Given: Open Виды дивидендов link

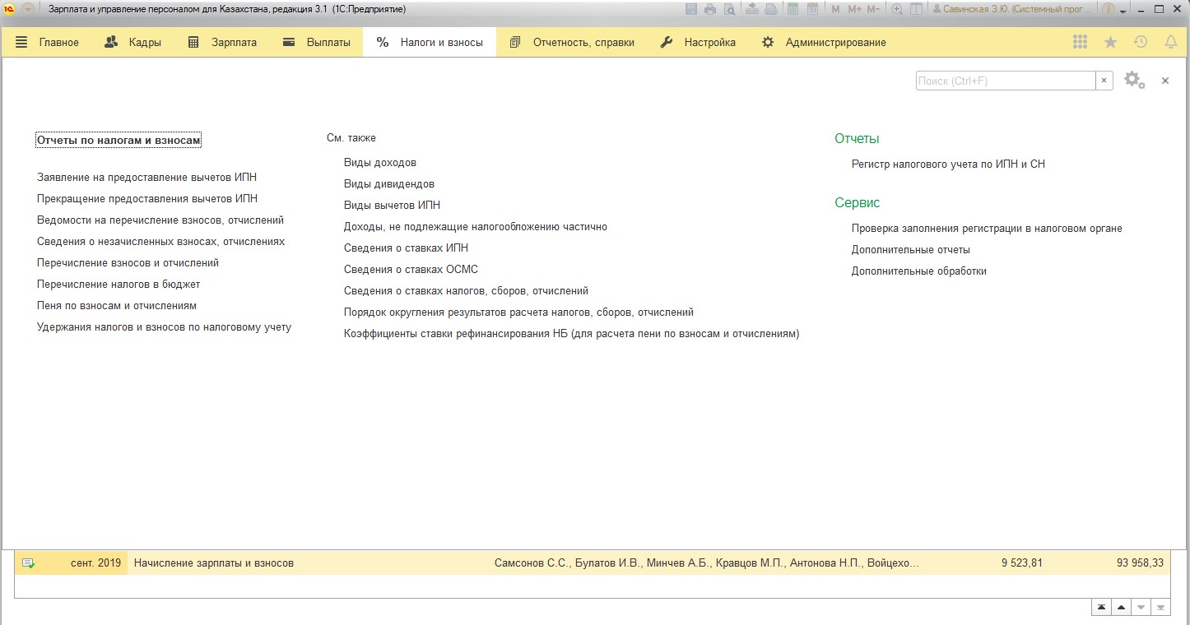Looking at the screenshot, I should click(389, 183).
